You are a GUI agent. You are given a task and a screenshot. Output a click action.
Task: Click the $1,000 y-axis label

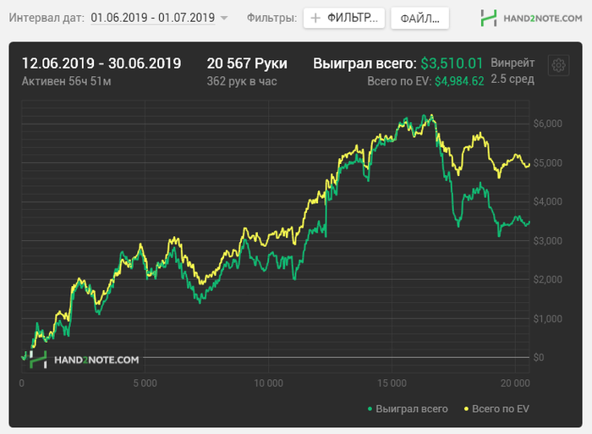[x=547, y=319]
